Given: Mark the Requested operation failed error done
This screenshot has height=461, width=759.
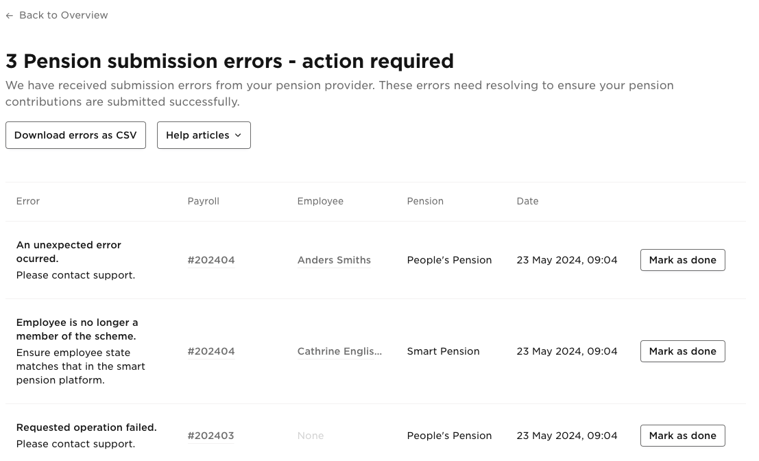Looking at the screenshot, I should pos(682,435).
